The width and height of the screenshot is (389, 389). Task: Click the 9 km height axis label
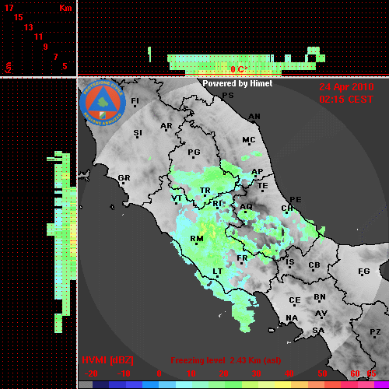[46, 47]
